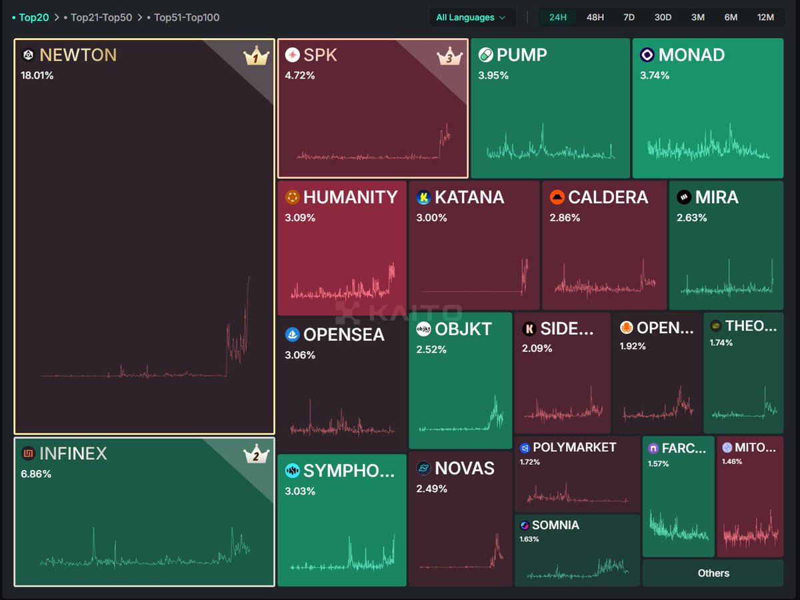Switch to the 7D time range
The width and height of the screenshot is (800, 600).
pyautogui.click(x=629, y=17)
